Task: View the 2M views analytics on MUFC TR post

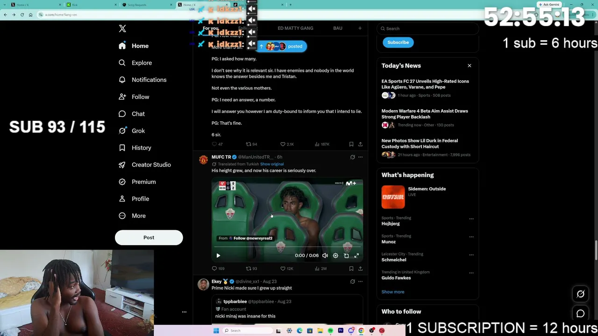Action: [320, 268]
